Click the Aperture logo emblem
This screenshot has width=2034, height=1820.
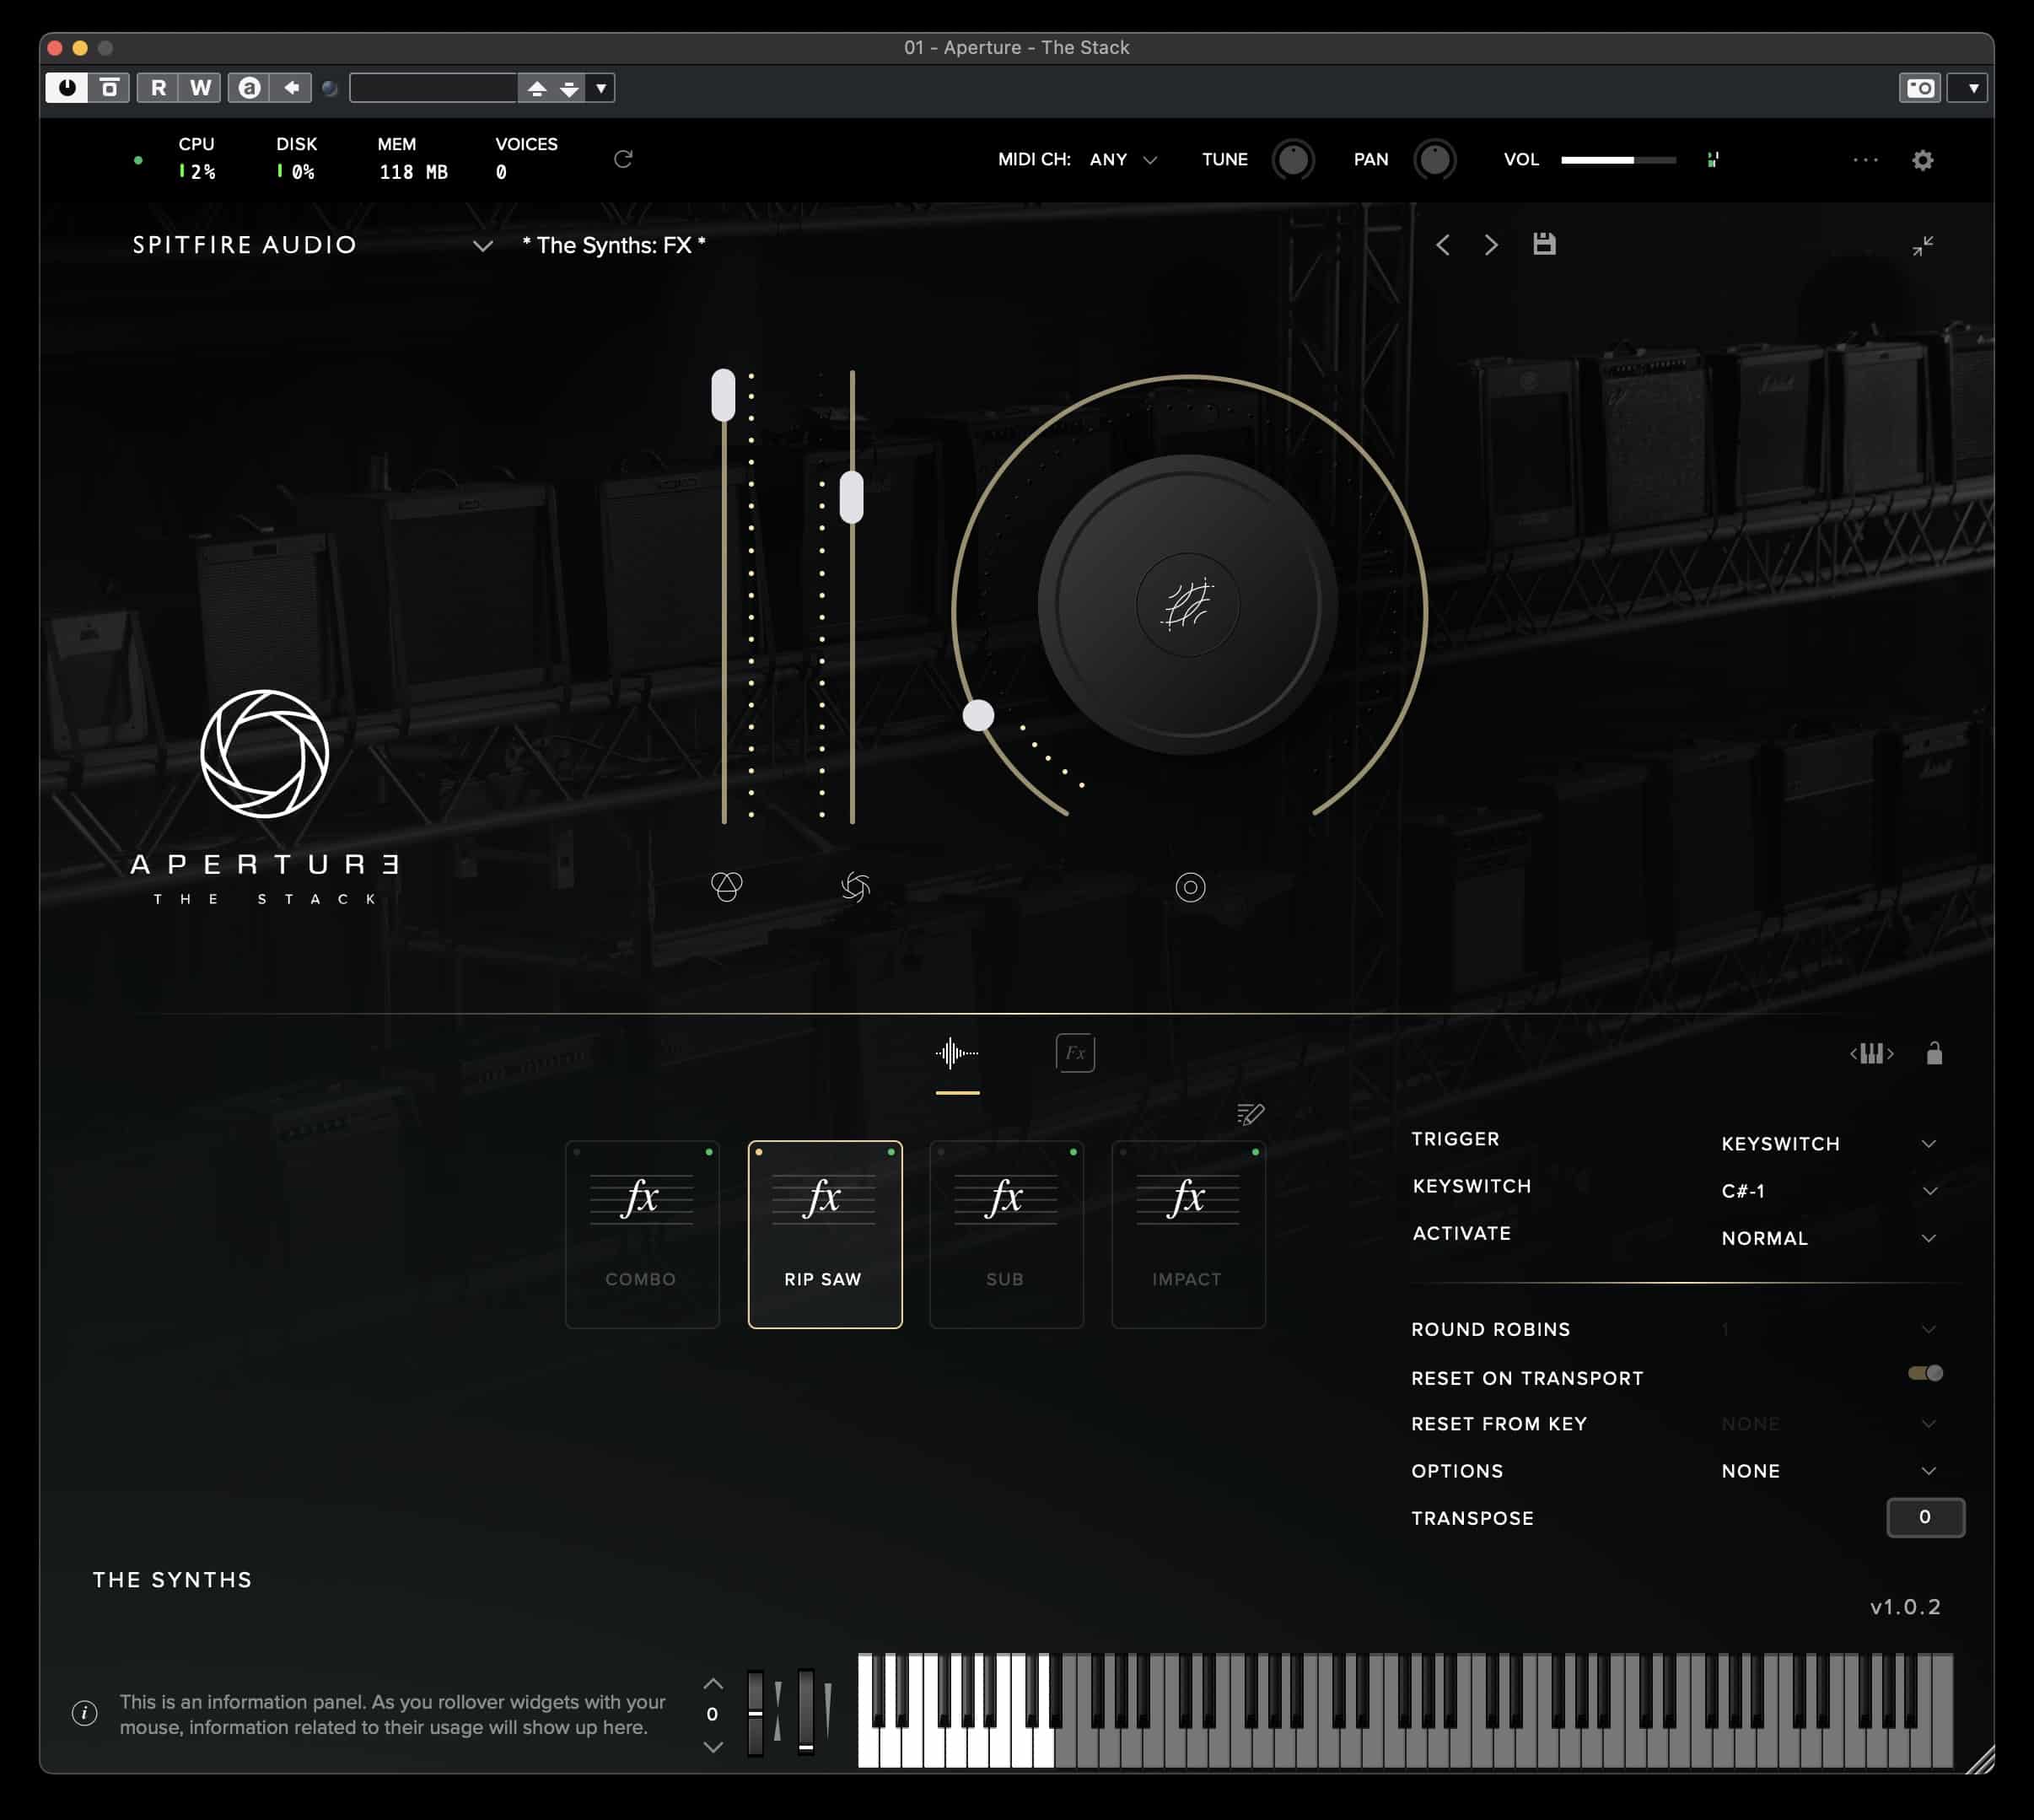265,754
